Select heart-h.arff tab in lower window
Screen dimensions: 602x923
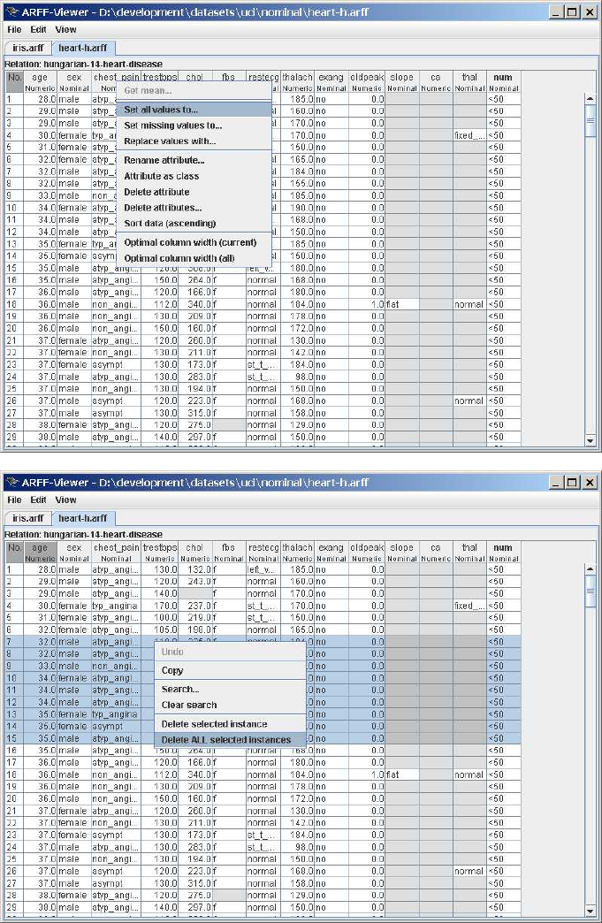pos(83,519)
